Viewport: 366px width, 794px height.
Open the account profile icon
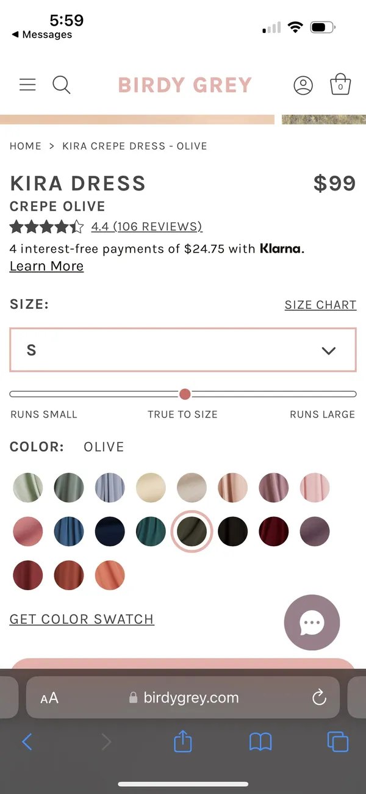pyautogui.click(x=303, y=85)
